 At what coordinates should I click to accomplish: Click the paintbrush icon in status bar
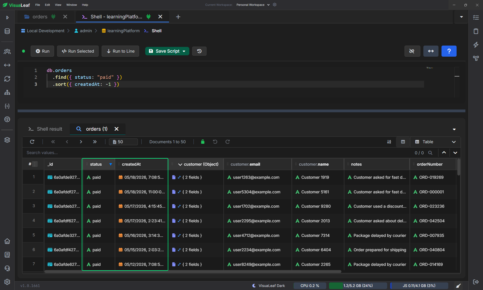click(458, 286)
